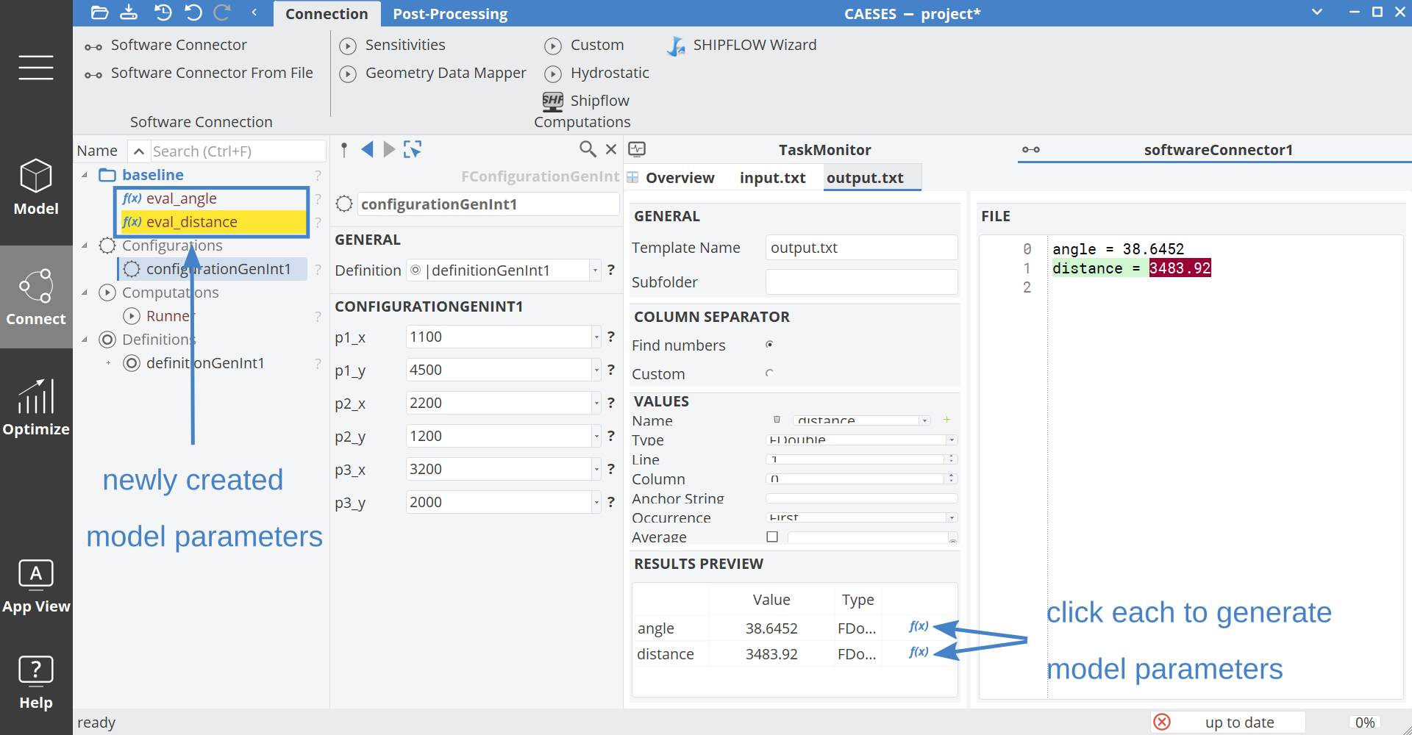Image resolution: width=1412 pixels, height=735 pixels.
Task: Switch to the Connect workspace
Action: point(36,297)
